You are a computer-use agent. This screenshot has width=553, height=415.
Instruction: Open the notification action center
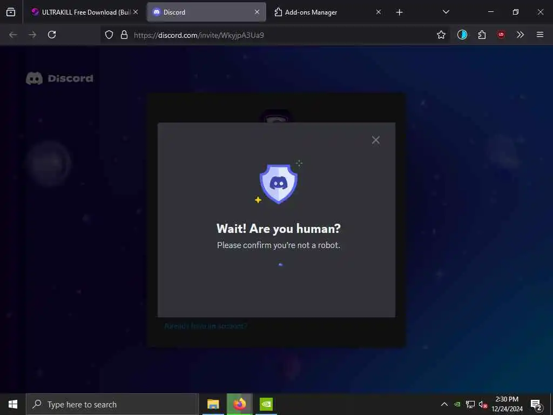coord(536,405)
